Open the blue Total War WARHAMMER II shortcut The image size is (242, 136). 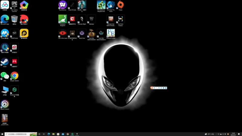101,34
